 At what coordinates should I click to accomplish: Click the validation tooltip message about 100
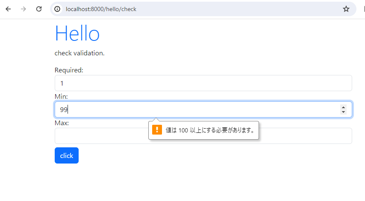tap(210, 130)
